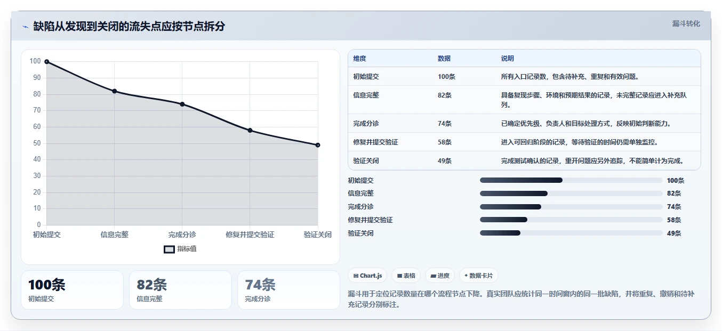
Task: Click the 修复并提交验证 progress bar showing 58条
Action: [571, 220]
